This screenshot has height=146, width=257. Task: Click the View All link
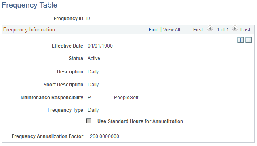click(x=172, y=30)
